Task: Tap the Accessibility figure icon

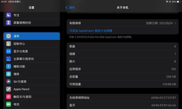Action: pos(8,66)
